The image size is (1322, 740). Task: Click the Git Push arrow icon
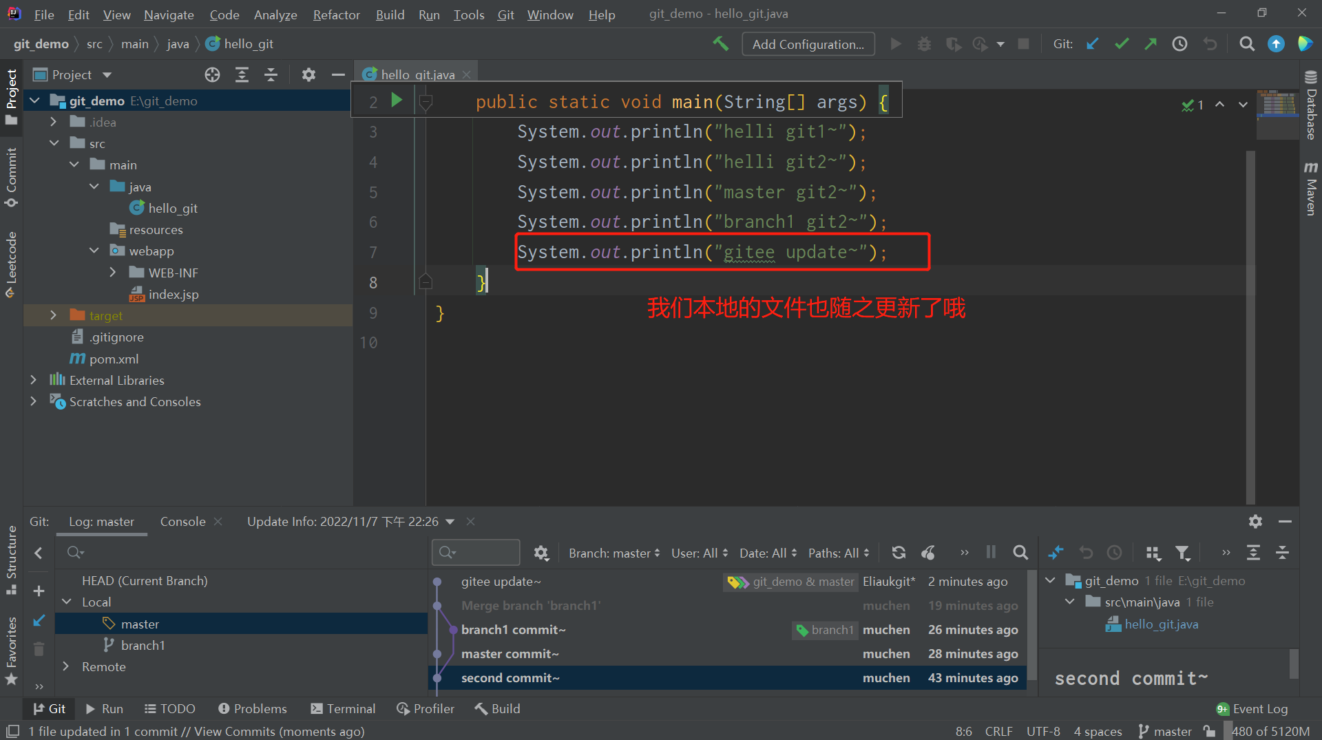tap(1151, 44)
